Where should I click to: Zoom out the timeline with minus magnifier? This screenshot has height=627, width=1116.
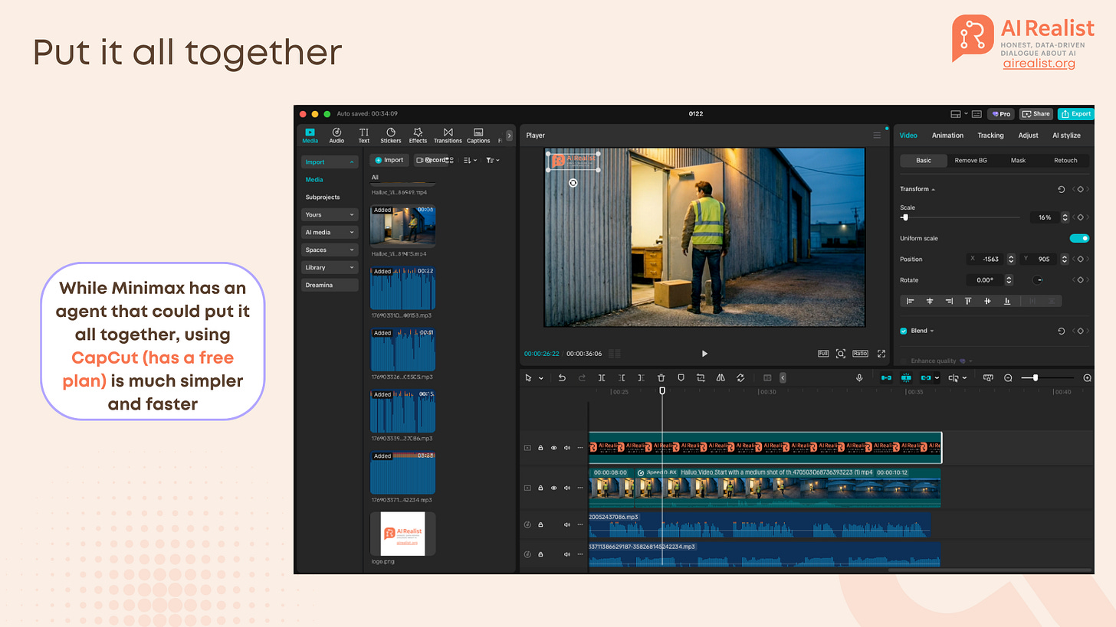[x=1008, y=378]
